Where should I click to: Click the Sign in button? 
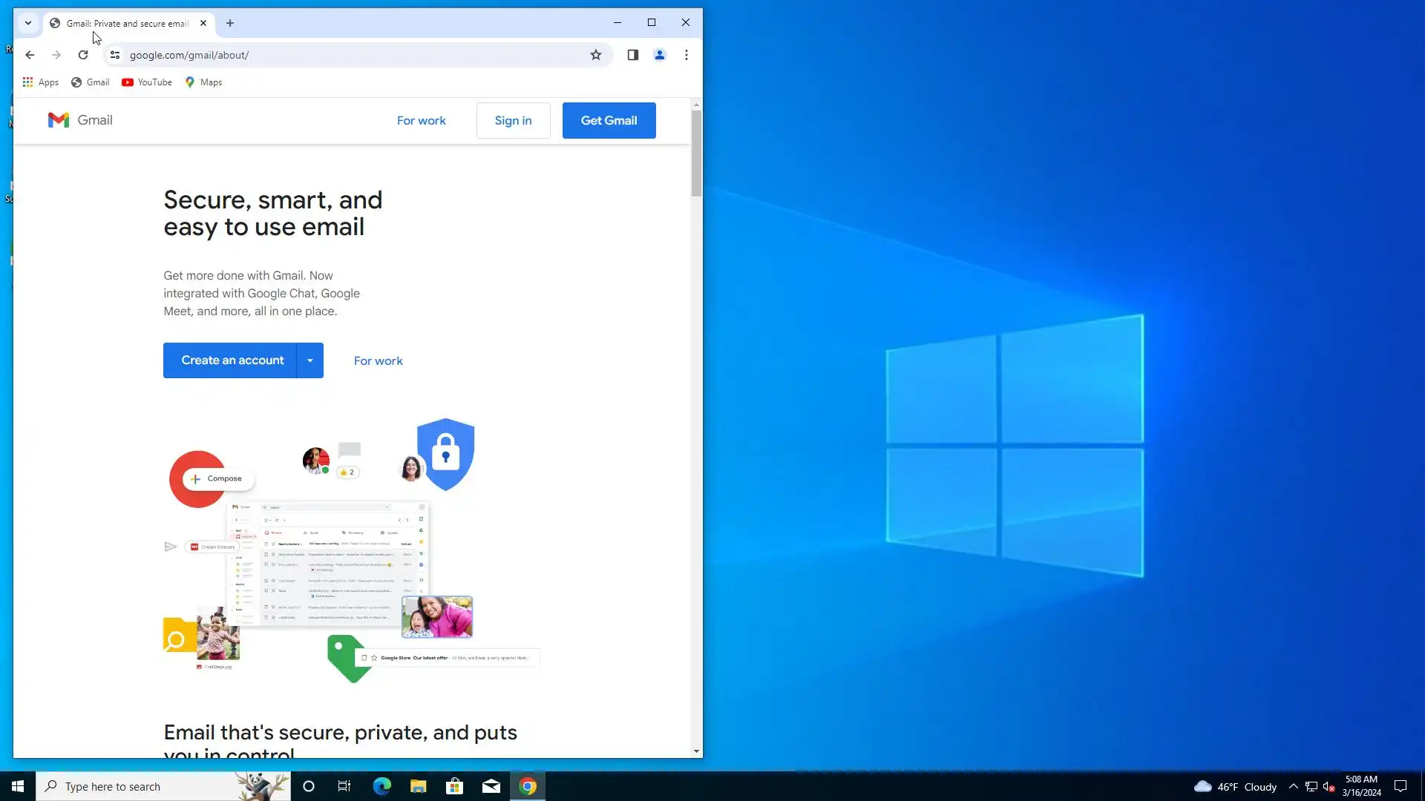513,120
